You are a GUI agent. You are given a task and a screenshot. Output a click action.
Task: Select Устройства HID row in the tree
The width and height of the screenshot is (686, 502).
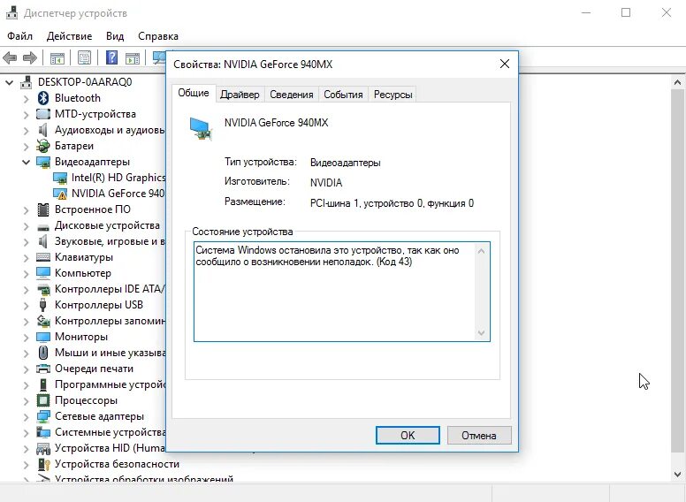[x=111, y=448]
